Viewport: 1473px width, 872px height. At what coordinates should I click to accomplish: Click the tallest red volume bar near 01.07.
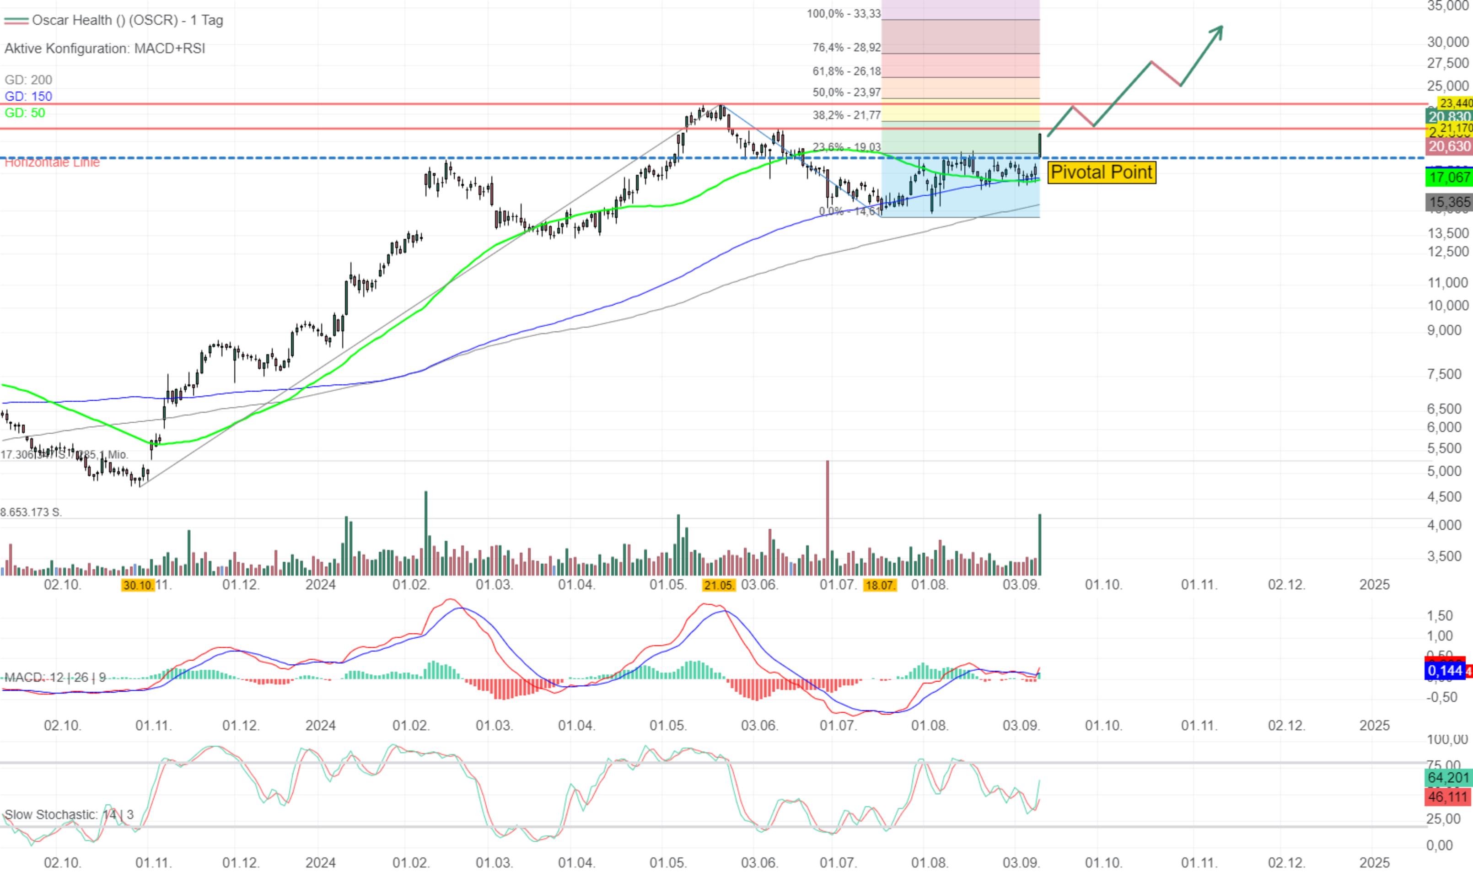point(827,518)
